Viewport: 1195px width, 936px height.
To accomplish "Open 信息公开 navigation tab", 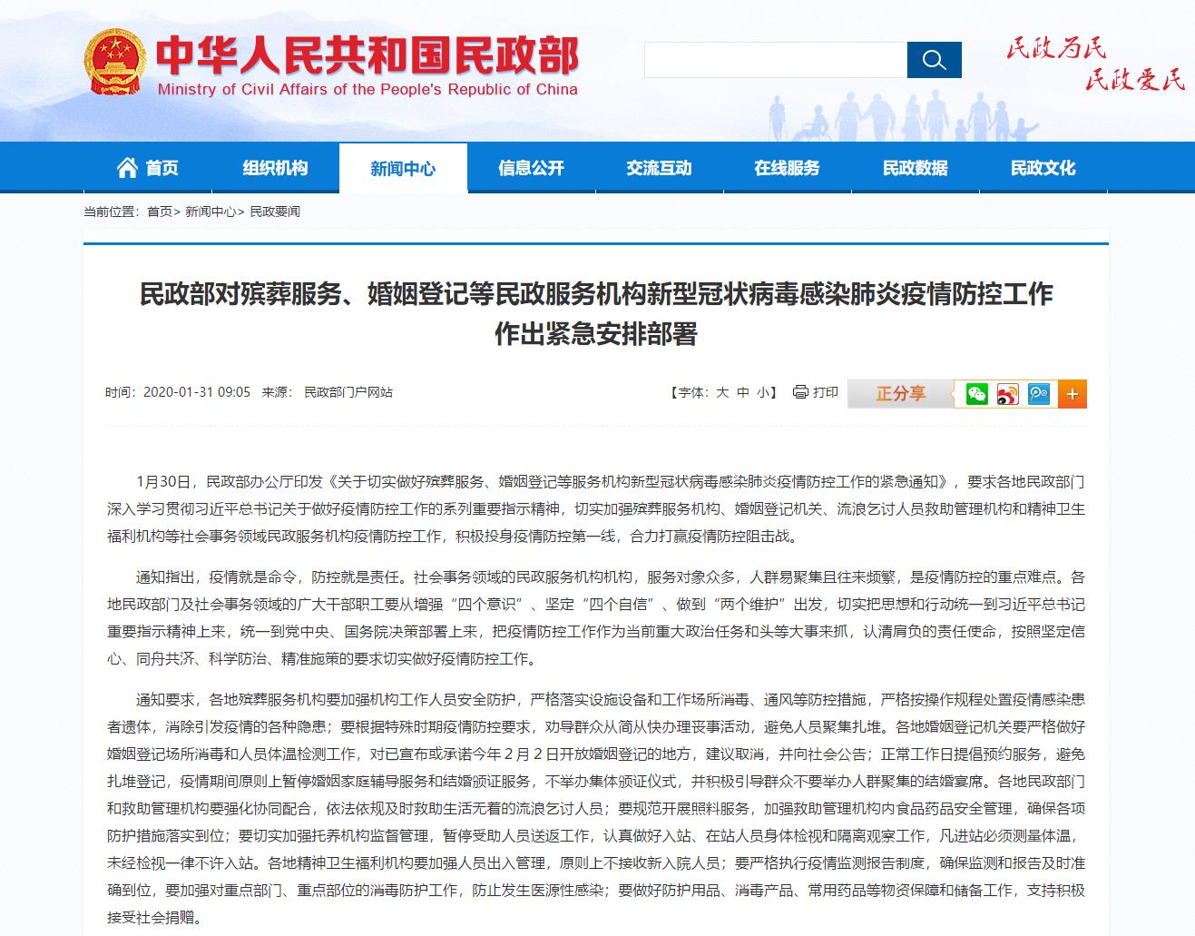I will 531,168.
